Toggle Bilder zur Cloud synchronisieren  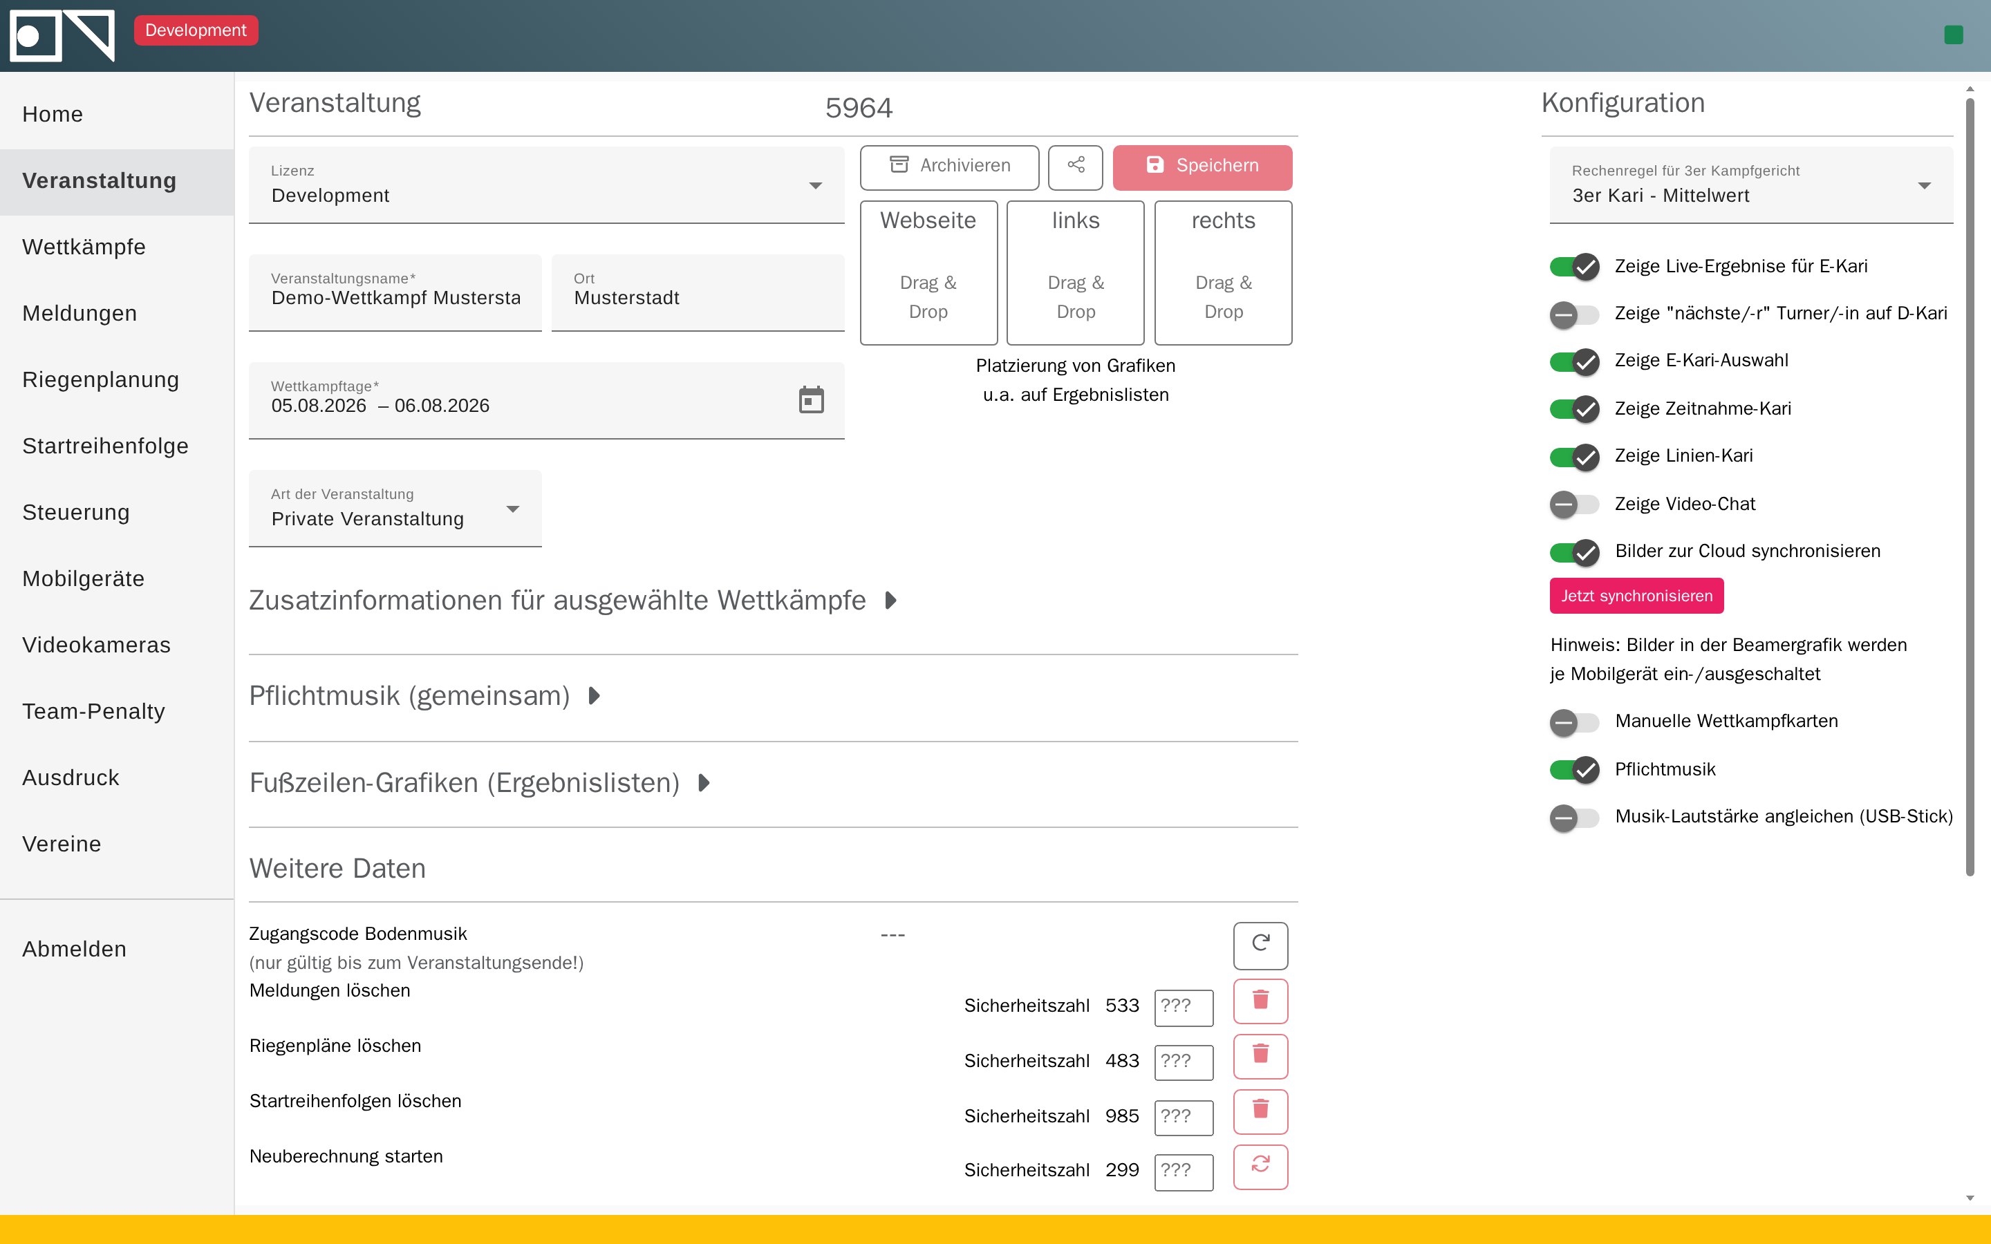tap(1574, 552)
